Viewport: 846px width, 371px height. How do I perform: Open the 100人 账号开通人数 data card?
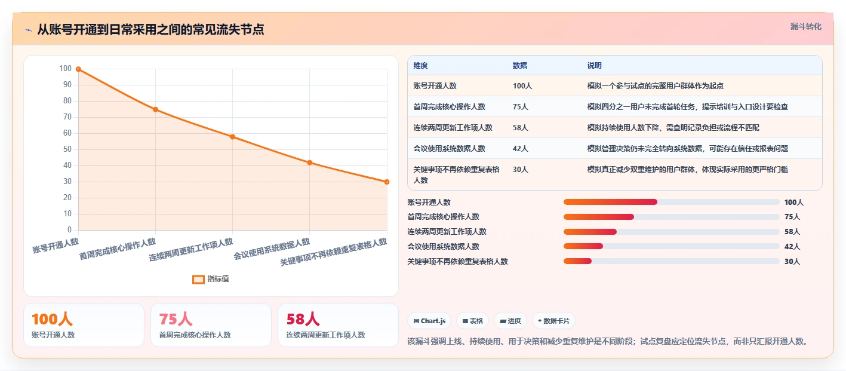pos(84,325)
